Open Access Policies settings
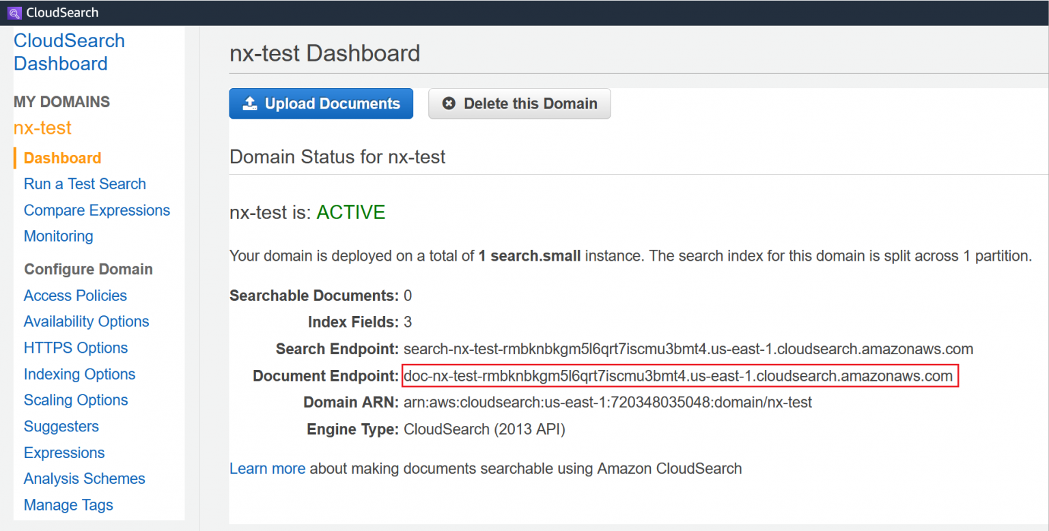 [x=75, y=296]
